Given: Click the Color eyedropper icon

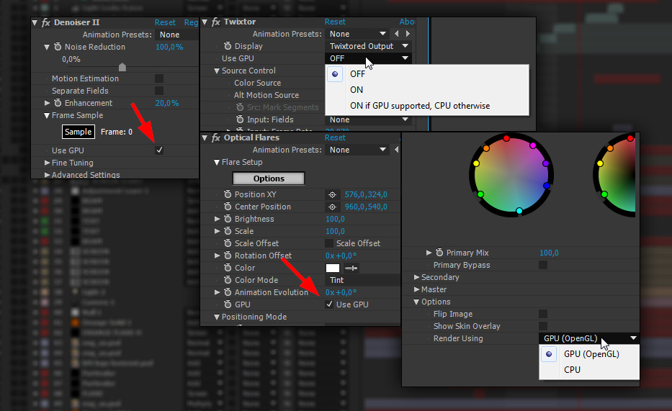Looking at the screenshot, I should coord(351,268).
